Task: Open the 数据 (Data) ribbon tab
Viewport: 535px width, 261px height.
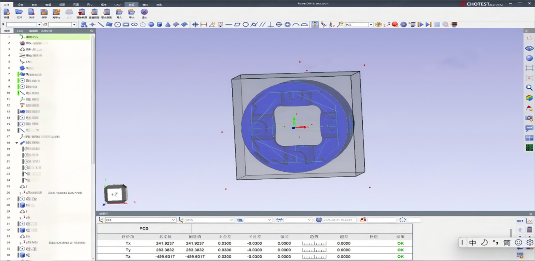Action: (x=131, y=4)
